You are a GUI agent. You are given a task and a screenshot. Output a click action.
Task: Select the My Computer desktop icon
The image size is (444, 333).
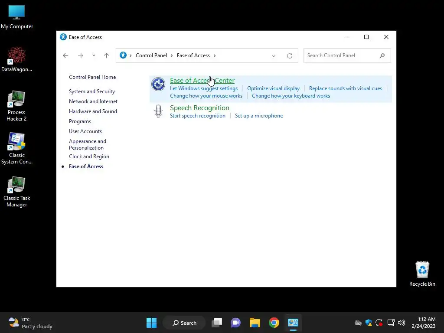[17, 16]
